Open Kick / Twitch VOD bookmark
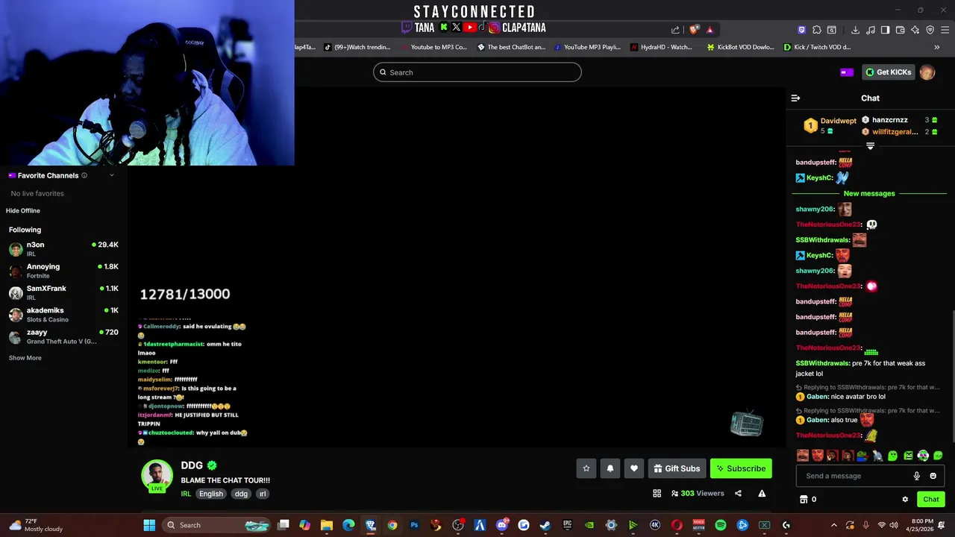Screen dimensions: 955x537 [817, 47]
